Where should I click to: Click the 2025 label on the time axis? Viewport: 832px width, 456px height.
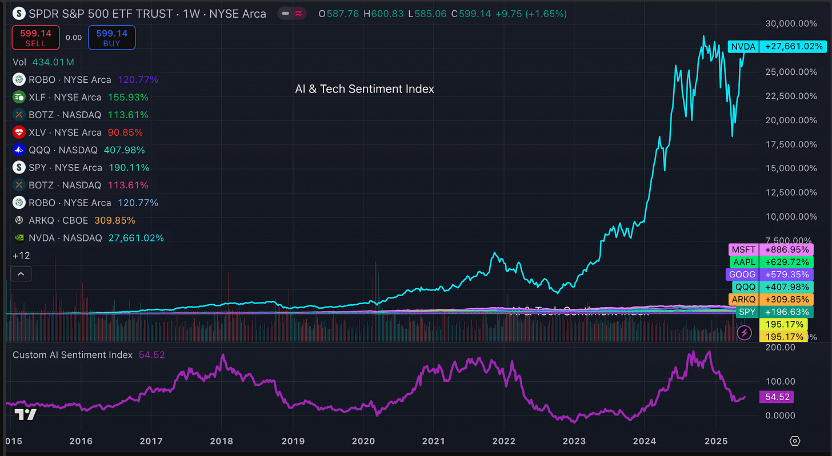(715, 441)
